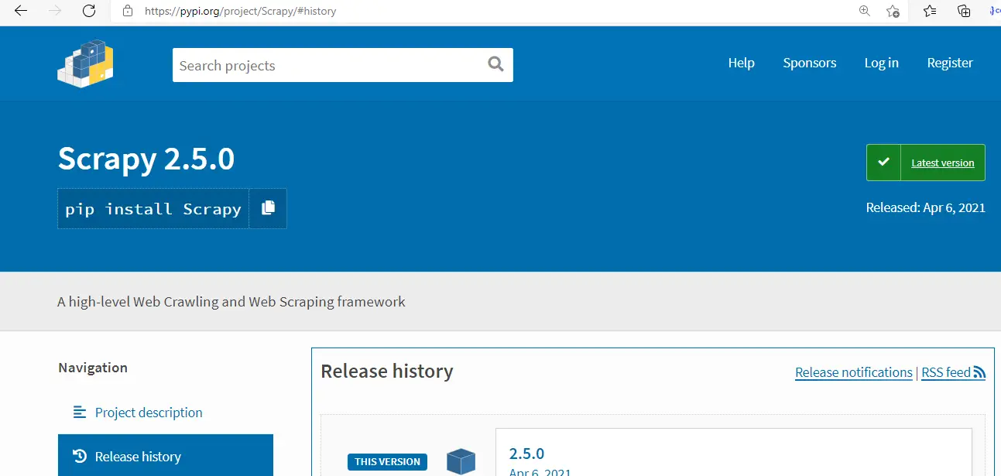Image resolution: width=1001 pixels, height=476 pixels.
Task: Copy the pip install Scrapy command
Action: 268,208
